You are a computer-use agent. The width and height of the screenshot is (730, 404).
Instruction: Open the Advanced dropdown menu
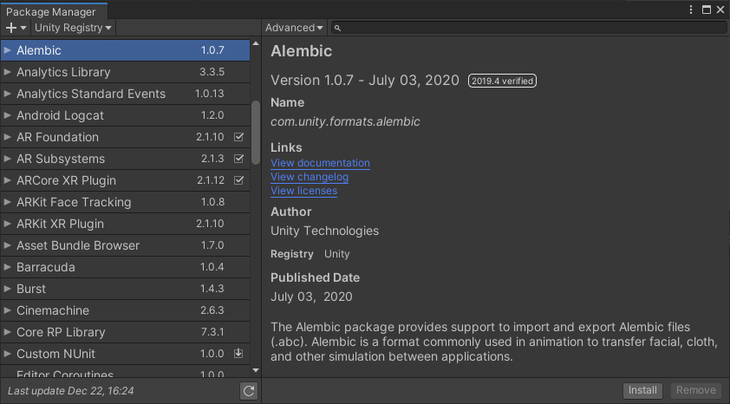(x=294, y=28)
